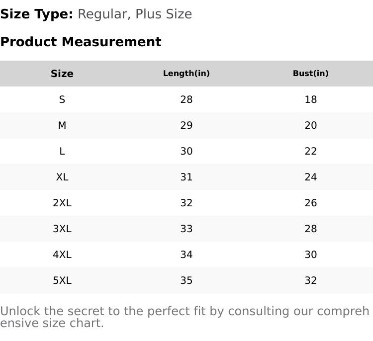Click the Bust(in) column header
Screen dimensions: 373x341
(311, 74)
